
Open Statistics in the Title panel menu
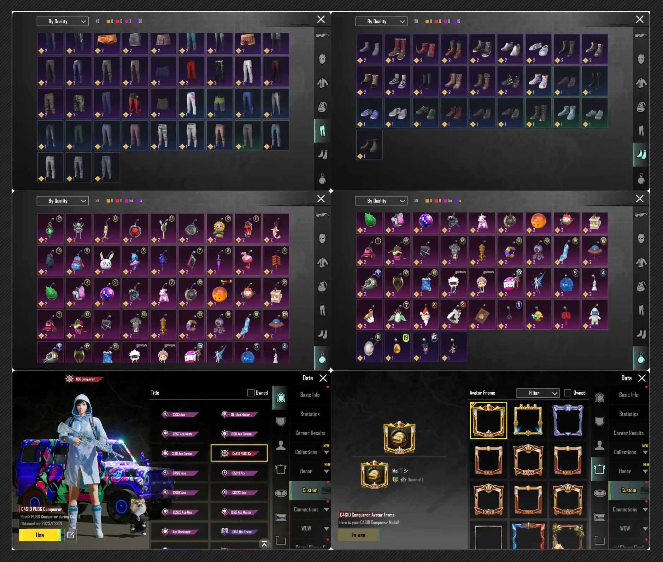(310, 414)
